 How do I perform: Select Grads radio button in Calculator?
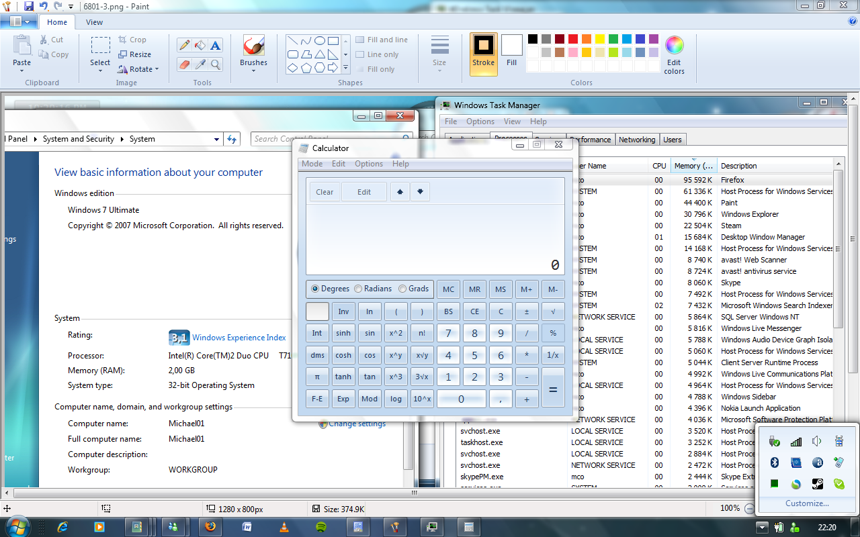point(413,289)
